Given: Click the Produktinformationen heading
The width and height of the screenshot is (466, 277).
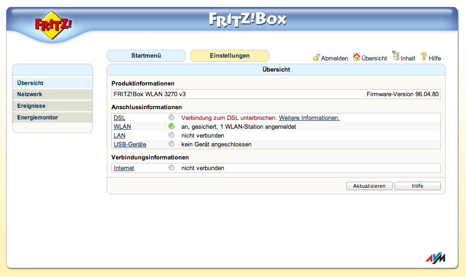Looking at the screenshot, I should tap(142, 84).
